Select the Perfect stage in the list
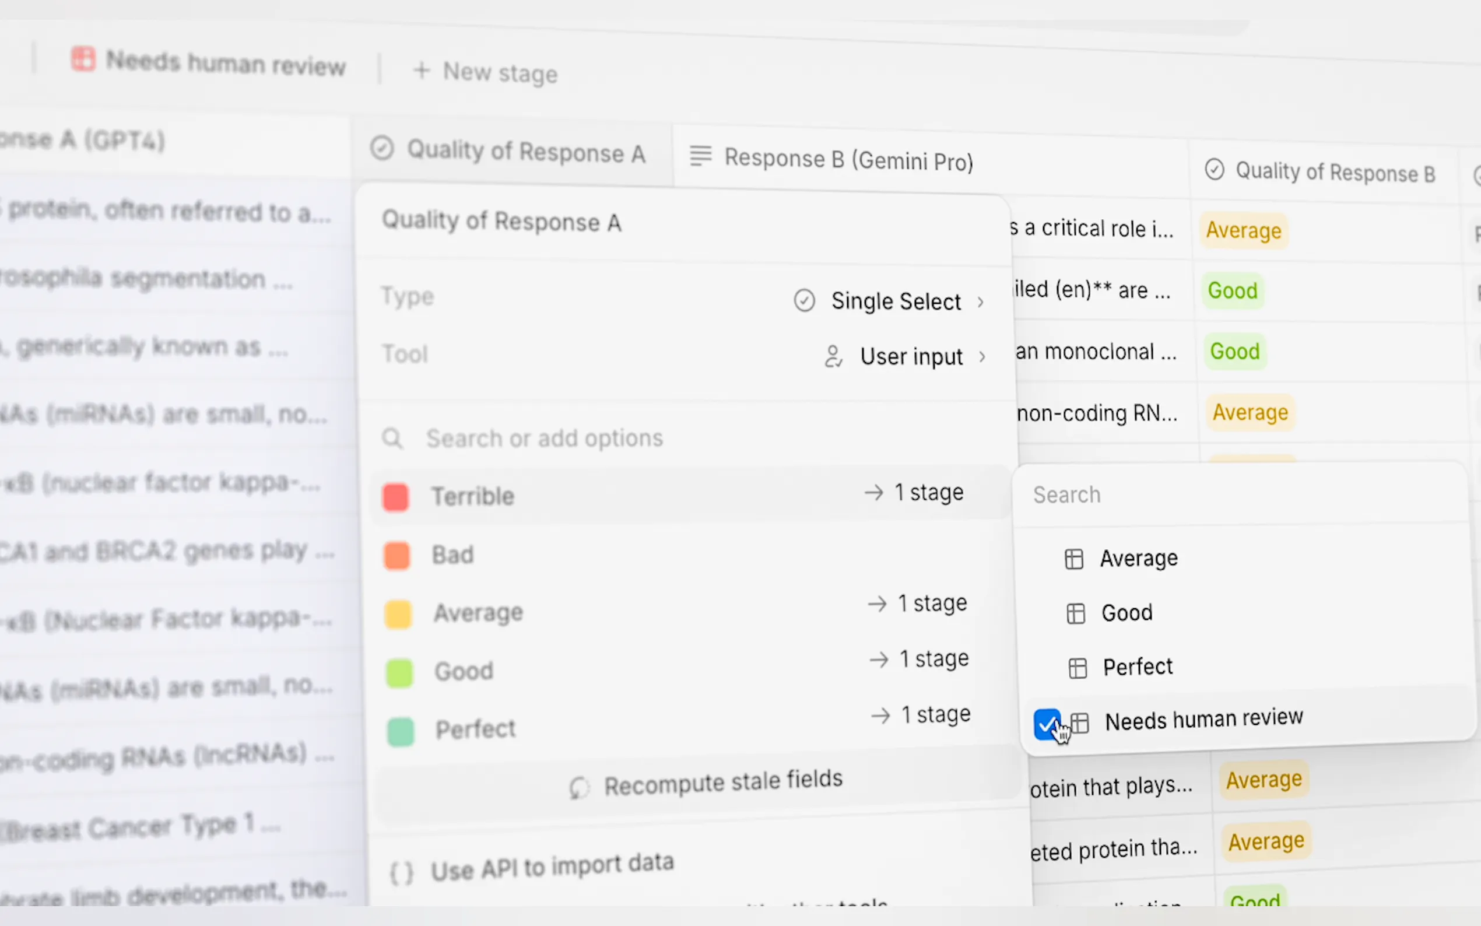Screen dimensions: 1481x926 tap(1138, 667)
